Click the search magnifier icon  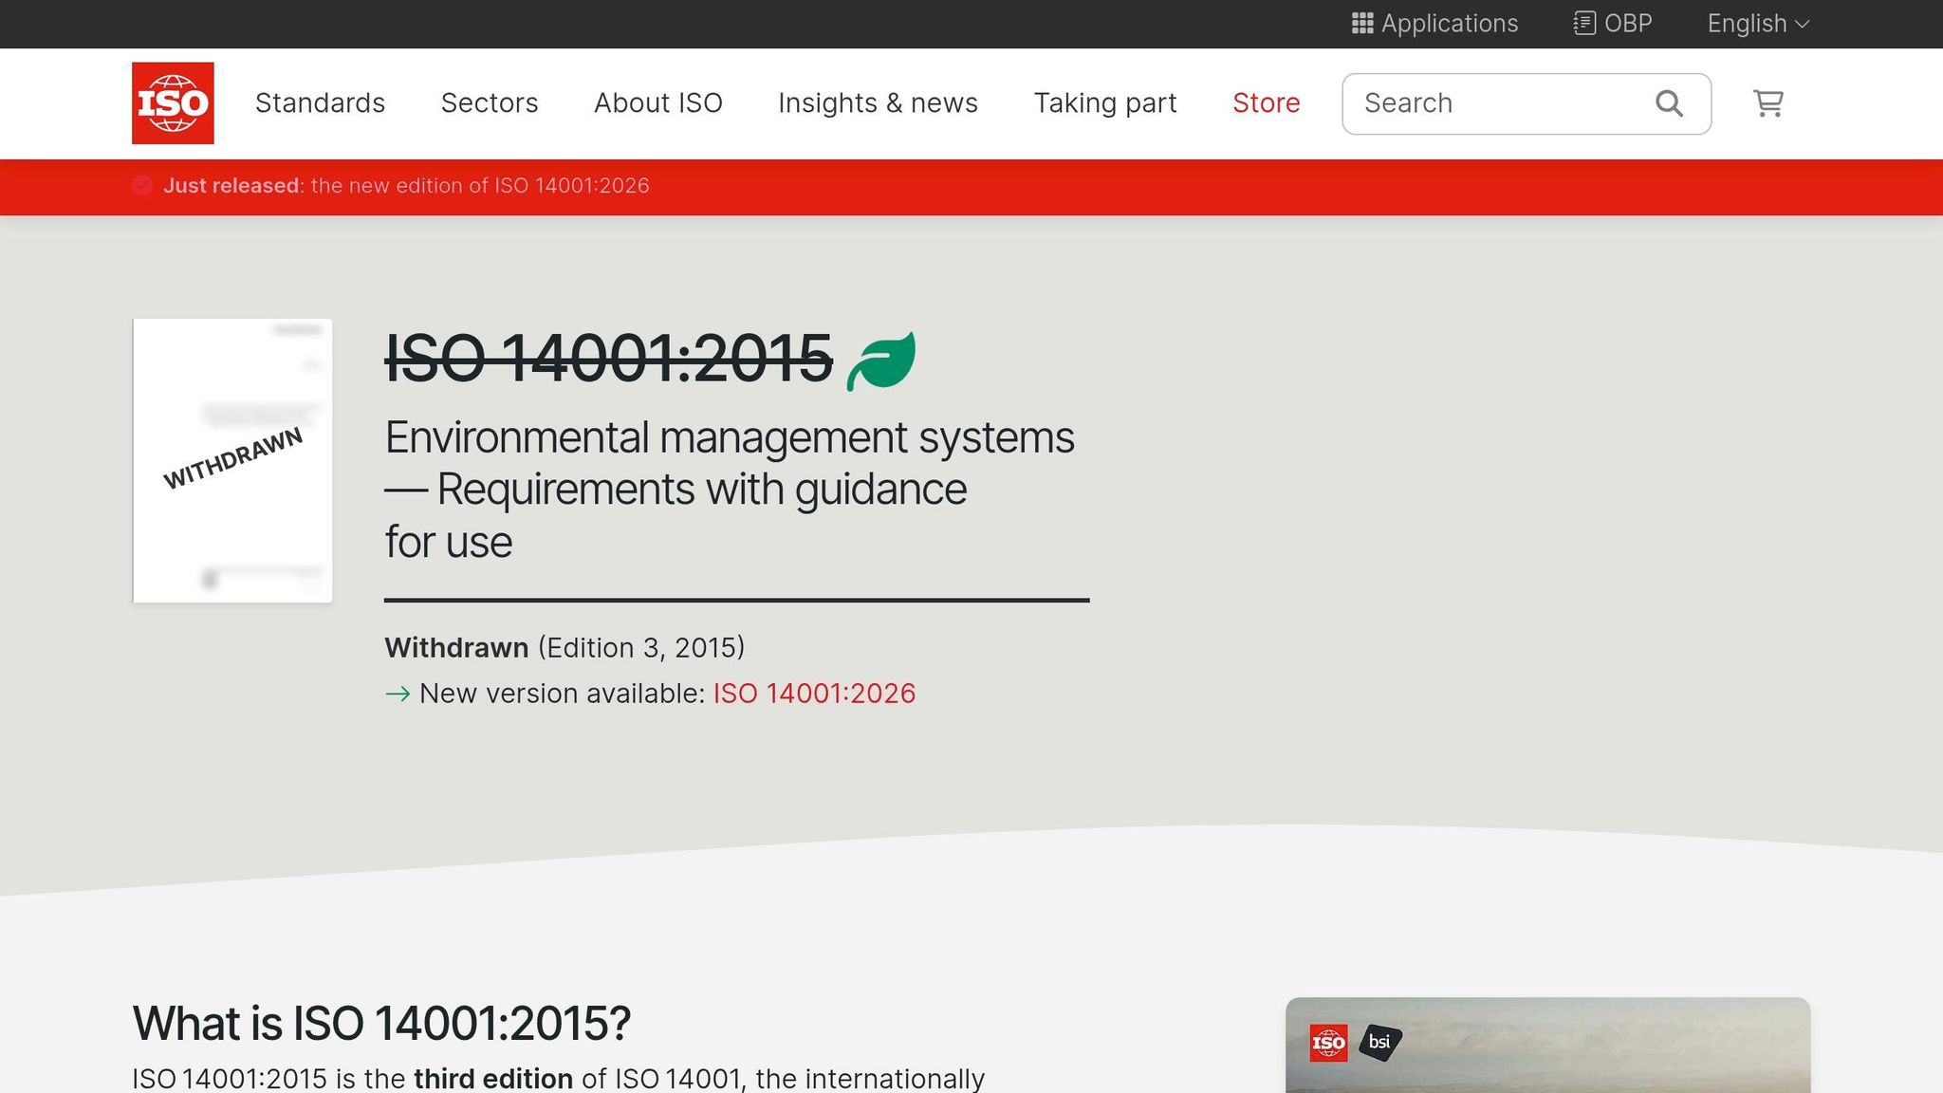tap(1668, 102)
